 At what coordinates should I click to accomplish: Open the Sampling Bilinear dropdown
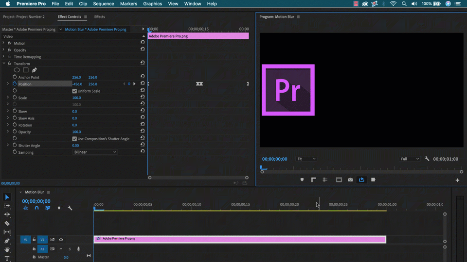pyautogui.click(x=95, y=152)
